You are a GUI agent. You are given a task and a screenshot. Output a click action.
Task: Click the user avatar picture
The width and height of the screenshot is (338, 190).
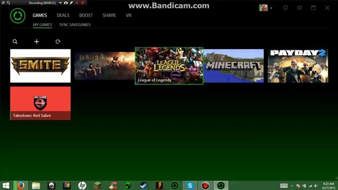pos(264,8)
